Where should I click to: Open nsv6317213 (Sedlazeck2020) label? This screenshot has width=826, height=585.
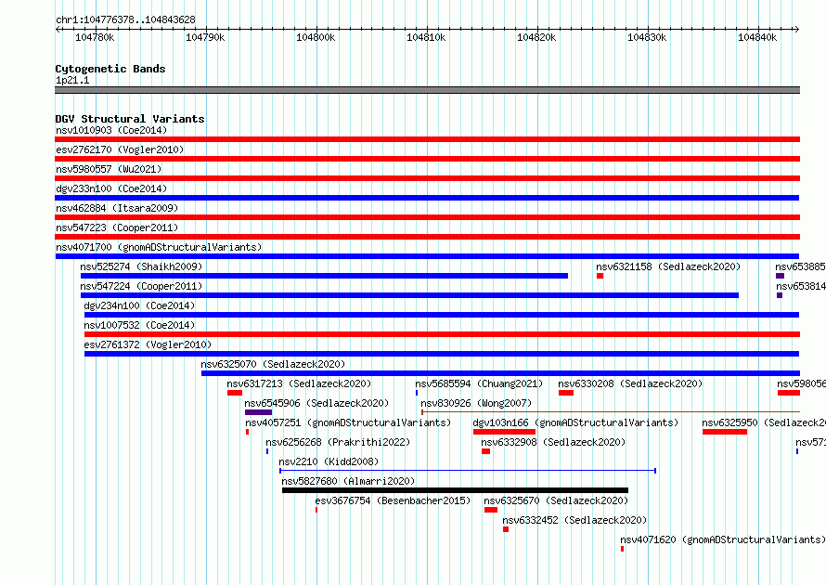(299, 383)
